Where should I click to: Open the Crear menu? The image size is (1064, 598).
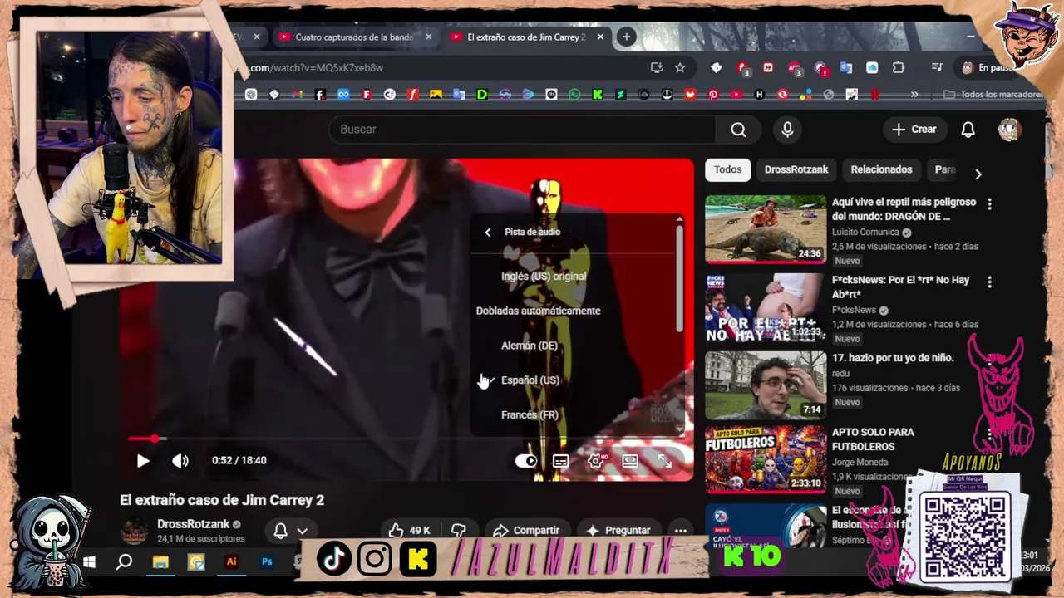(914, 130)
